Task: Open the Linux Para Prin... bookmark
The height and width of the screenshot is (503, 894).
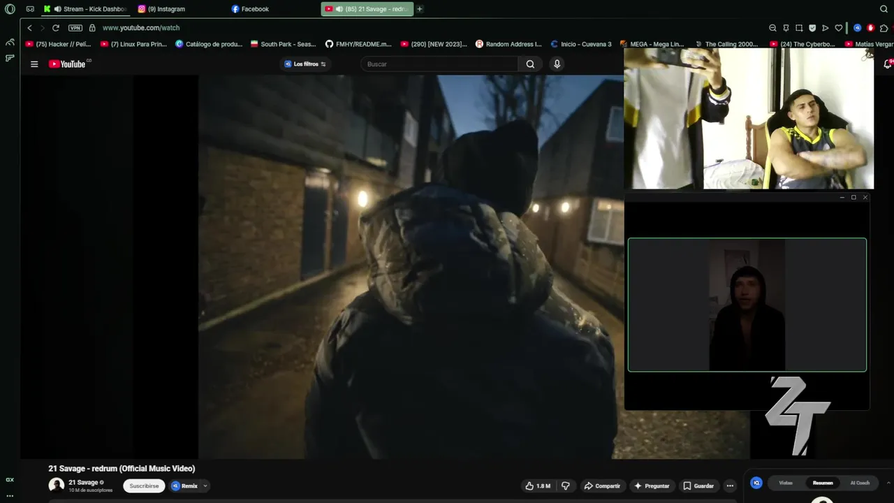Action: click(x=133, y=44)
